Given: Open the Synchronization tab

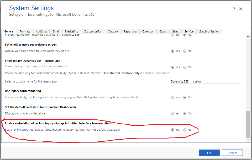Looking at the screenshot, I should point(209,31).
